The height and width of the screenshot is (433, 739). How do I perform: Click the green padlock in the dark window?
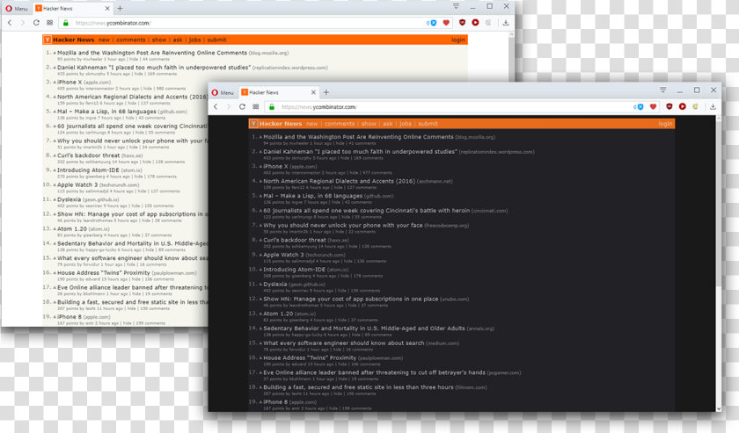(272, 107)
